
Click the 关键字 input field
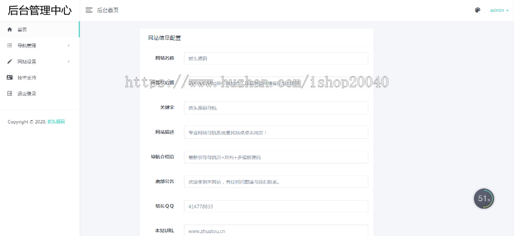[276, 108]
